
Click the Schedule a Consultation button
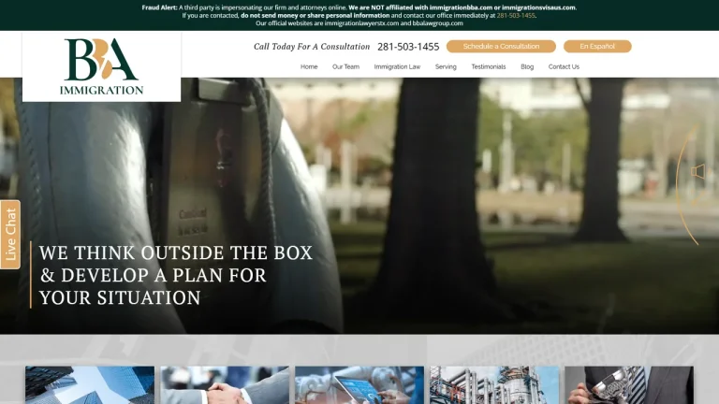pyautogui.click(x=501, y=46)
